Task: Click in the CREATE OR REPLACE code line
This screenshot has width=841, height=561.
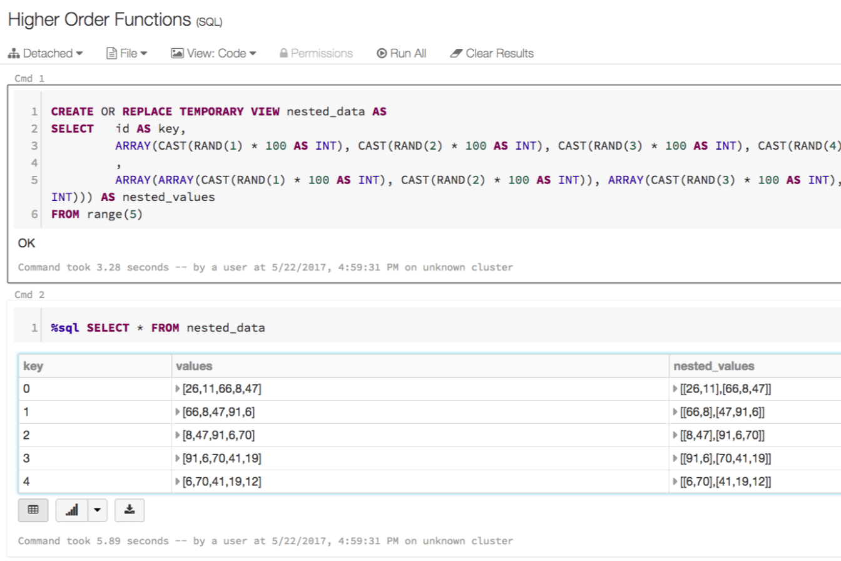Action: [x=218, y=111]
